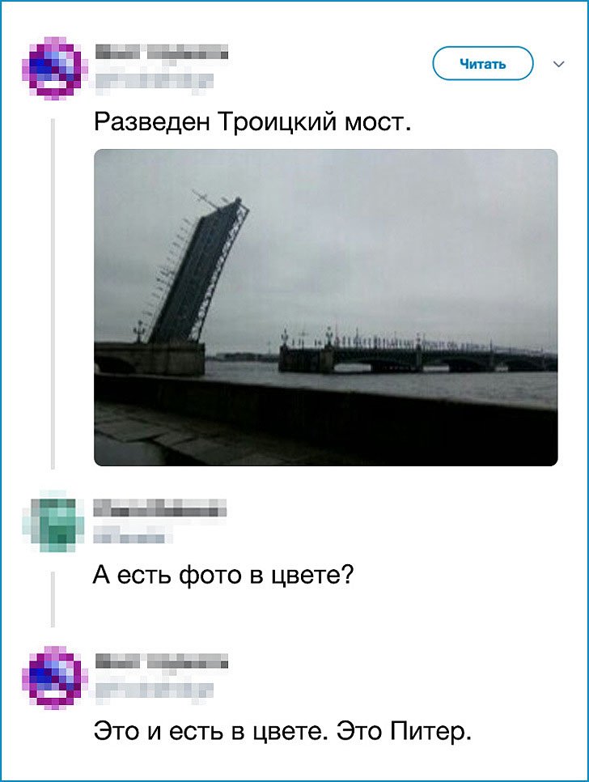Click the blurred handle under first tweet name

154,81
